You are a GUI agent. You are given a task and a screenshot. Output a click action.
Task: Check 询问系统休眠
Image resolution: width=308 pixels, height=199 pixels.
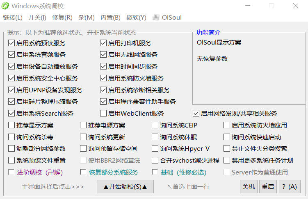(x=155, y=137)
